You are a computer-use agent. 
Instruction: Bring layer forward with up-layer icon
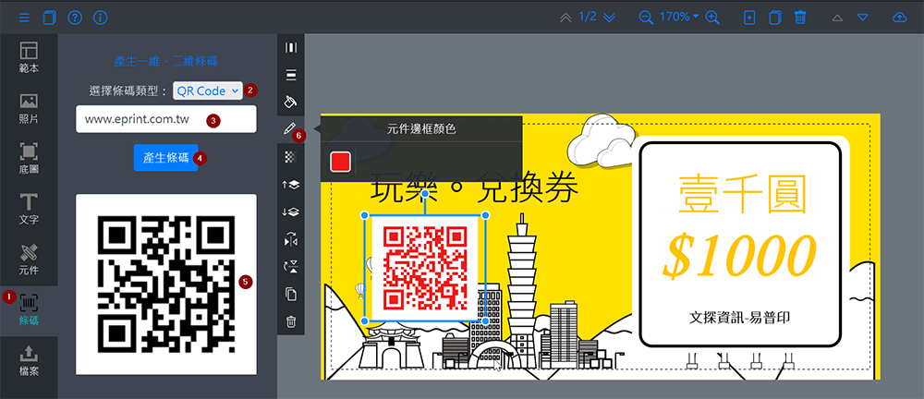coord(291,185)
